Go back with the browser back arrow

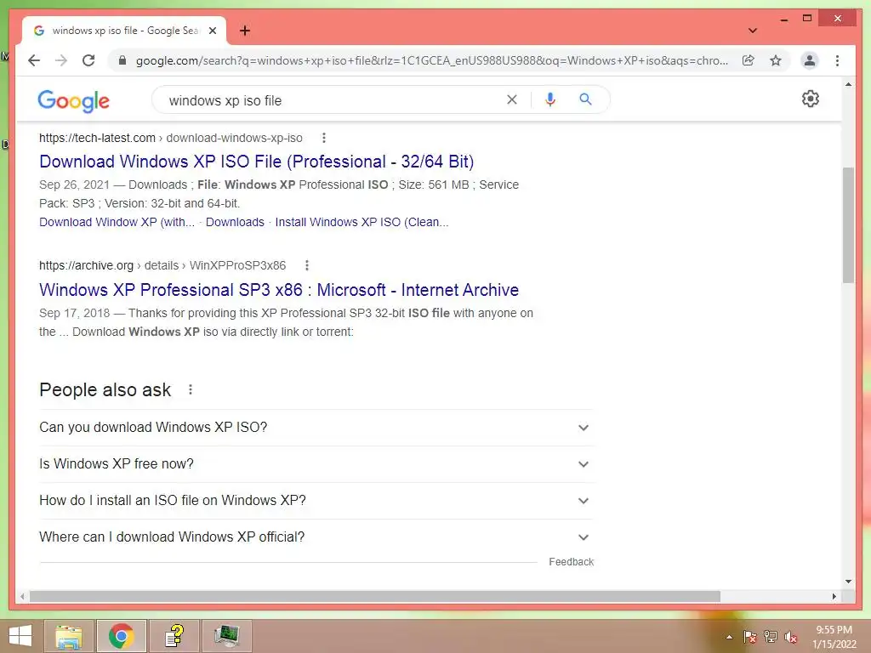coord(34,60)
